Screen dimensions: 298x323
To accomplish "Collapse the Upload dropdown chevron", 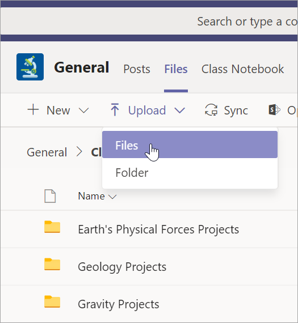I will tap(180, 110).
